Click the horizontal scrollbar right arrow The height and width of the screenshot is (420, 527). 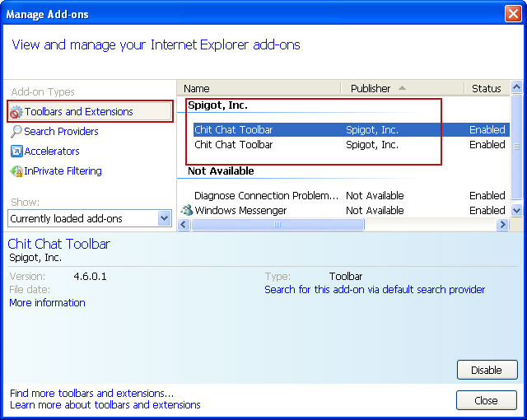click(503, 225)
